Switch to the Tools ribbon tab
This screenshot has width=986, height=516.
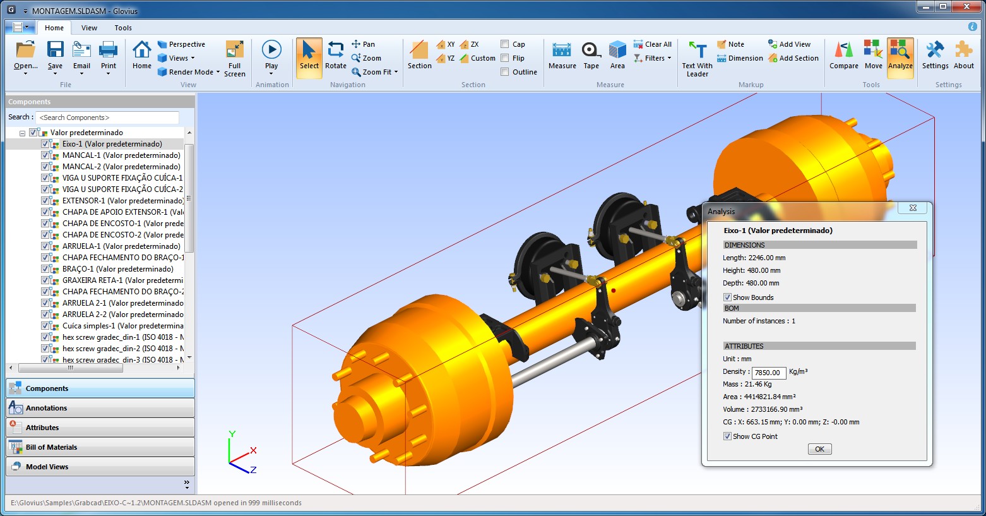[123, 28]
